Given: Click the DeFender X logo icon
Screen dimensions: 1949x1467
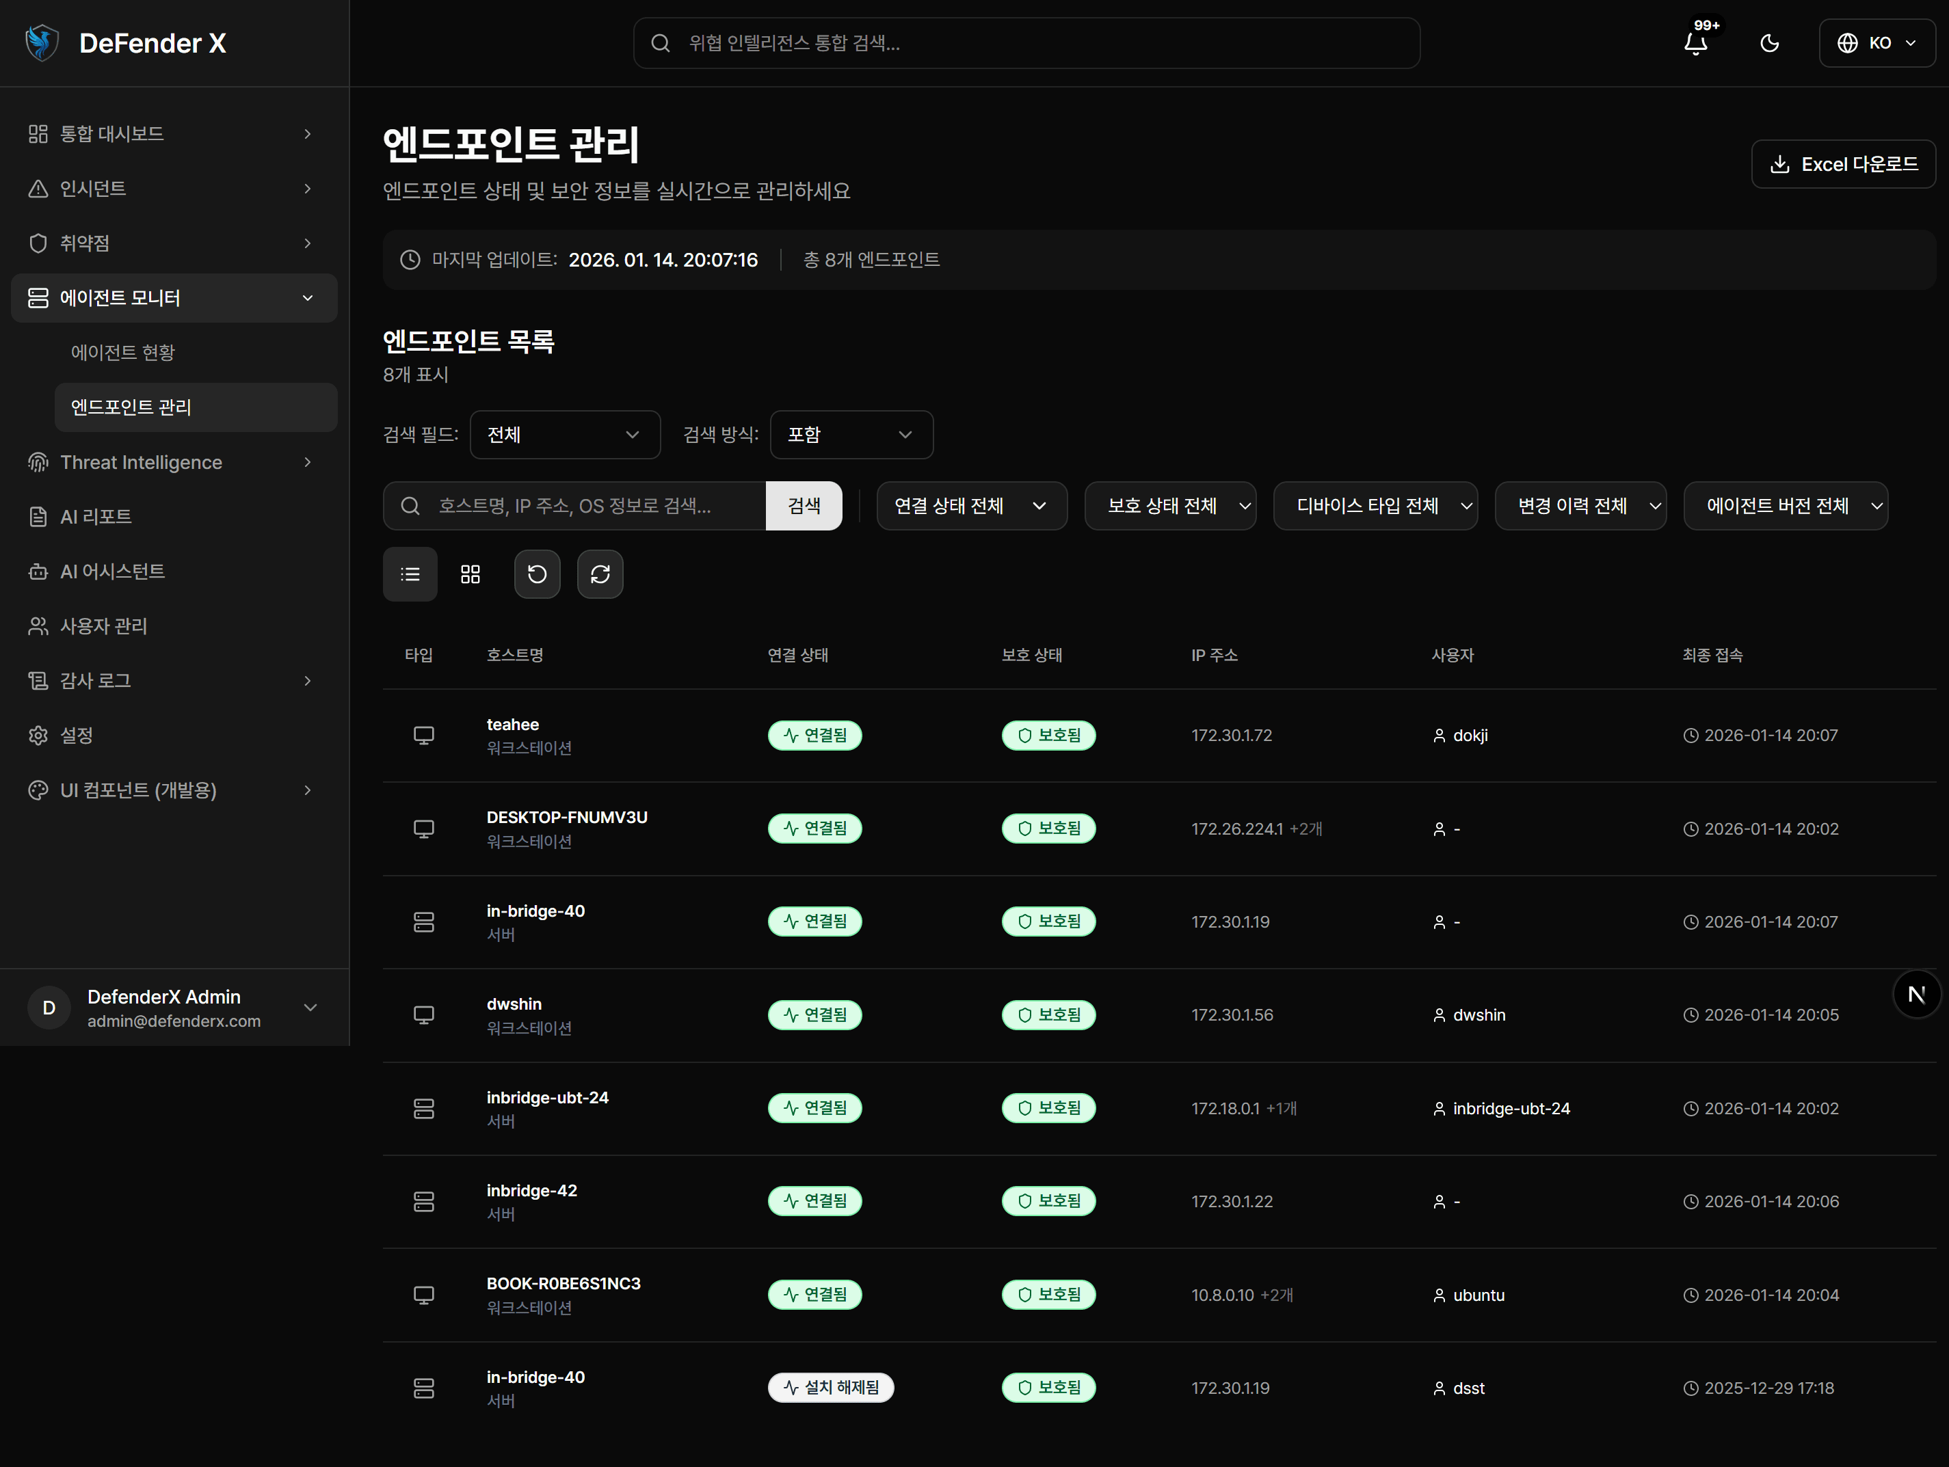Looking at the screenshot, I should [42, 42].
